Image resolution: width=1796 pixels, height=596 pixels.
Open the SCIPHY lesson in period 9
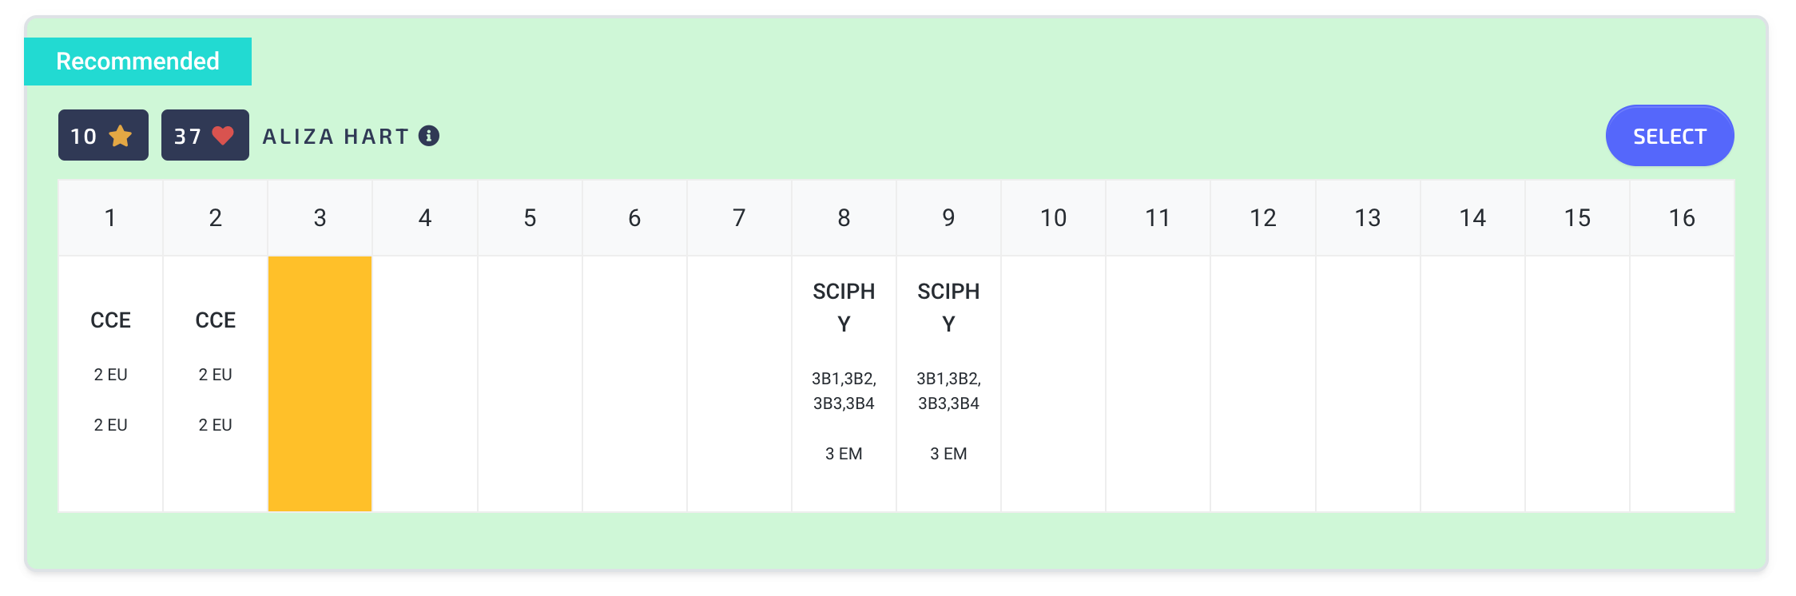(x=948, y=383)
